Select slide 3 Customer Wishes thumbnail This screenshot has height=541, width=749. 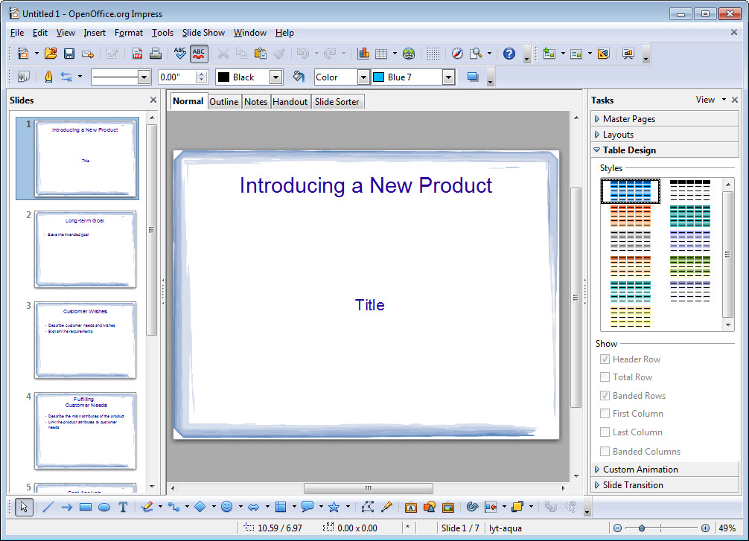tap(85, 340)
